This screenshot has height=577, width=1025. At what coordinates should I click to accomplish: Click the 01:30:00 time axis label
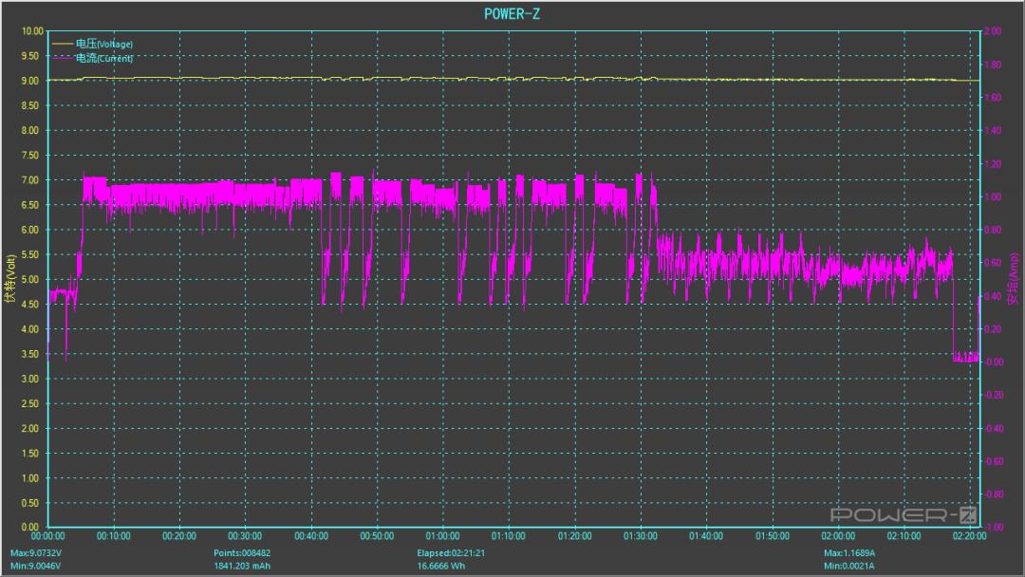click(x=641, y=536)
